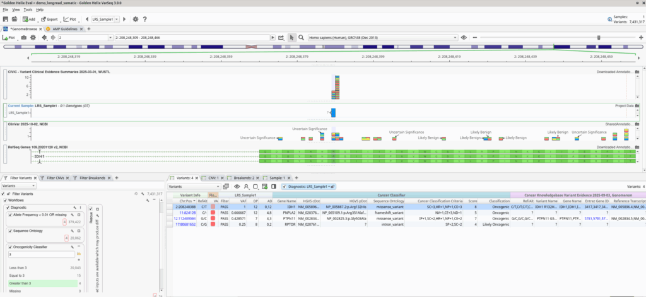The height and width of the screenshot is (297, 646).
Task: Zoom out with the minus icon
Action: point(475,37)
